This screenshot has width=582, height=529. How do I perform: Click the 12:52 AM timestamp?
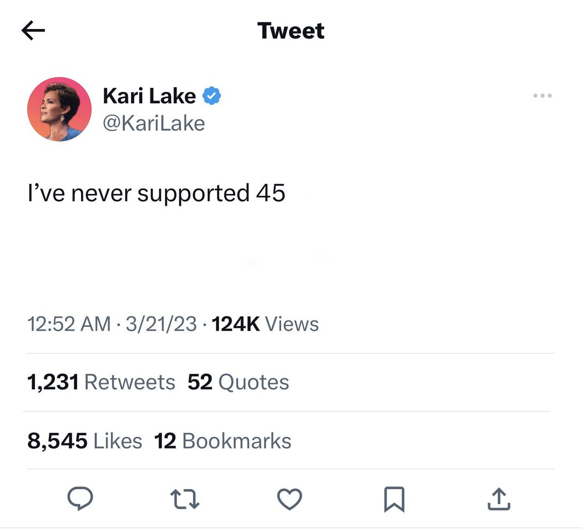tap(69, 324)
